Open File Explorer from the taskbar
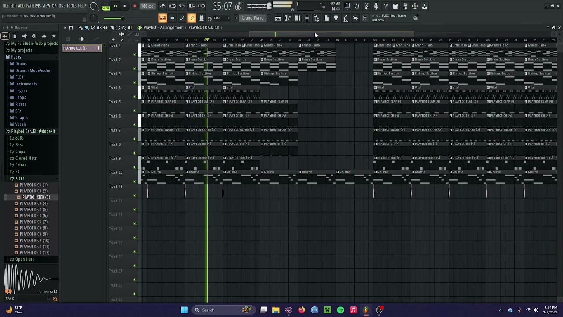563x317 pixels. (276, 310)
